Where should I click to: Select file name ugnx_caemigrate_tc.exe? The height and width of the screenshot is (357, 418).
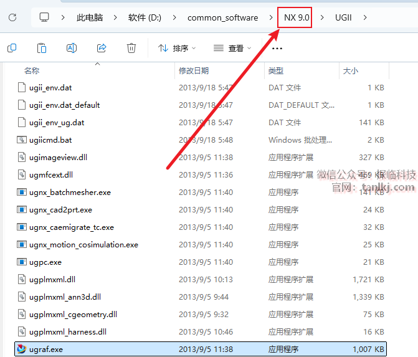(x=72, y=227)
